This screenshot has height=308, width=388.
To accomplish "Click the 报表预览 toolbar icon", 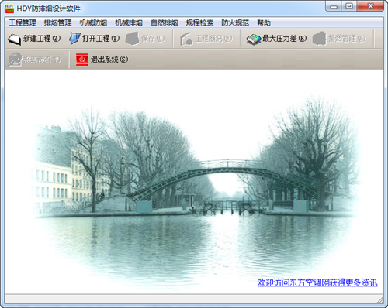I will [x=15, y=60].
